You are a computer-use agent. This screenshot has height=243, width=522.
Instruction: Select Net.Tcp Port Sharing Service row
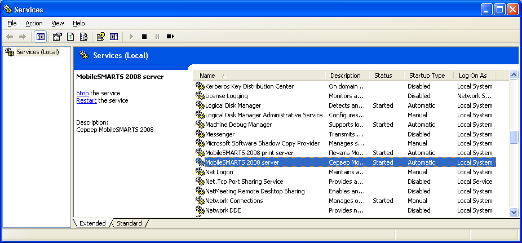(x=345, y=182)
